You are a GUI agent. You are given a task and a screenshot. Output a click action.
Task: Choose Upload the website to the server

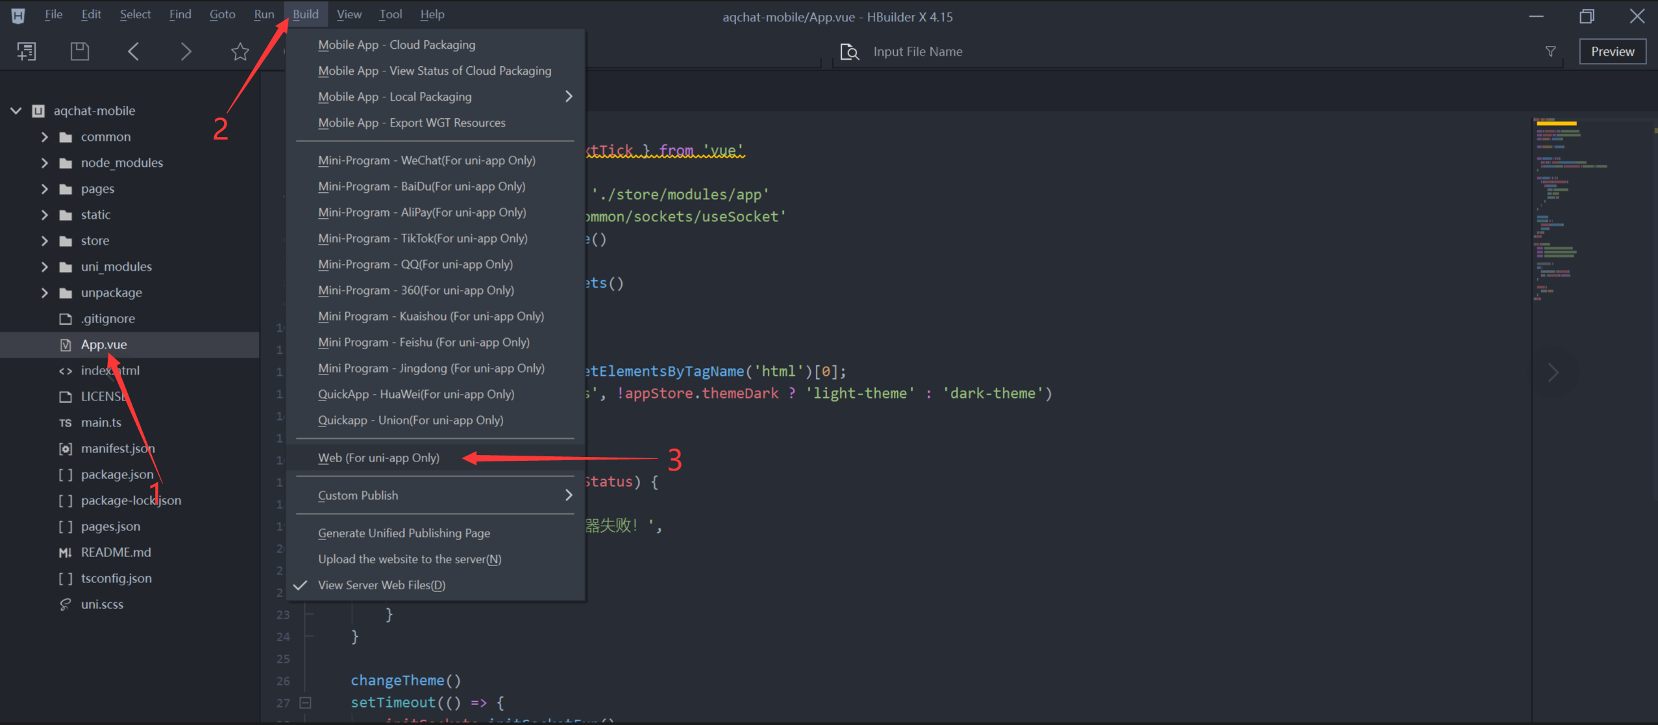[x=436, y=559]
